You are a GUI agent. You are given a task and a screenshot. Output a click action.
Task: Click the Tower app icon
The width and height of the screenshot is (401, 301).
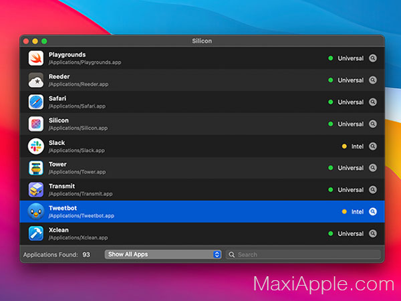36,168
